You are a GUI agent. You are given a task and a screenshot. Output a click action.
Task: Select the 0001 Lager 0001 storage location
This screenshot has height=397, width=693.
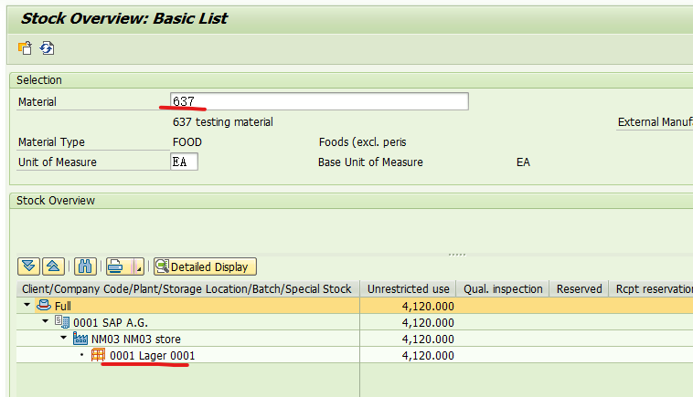coord(152,356)
